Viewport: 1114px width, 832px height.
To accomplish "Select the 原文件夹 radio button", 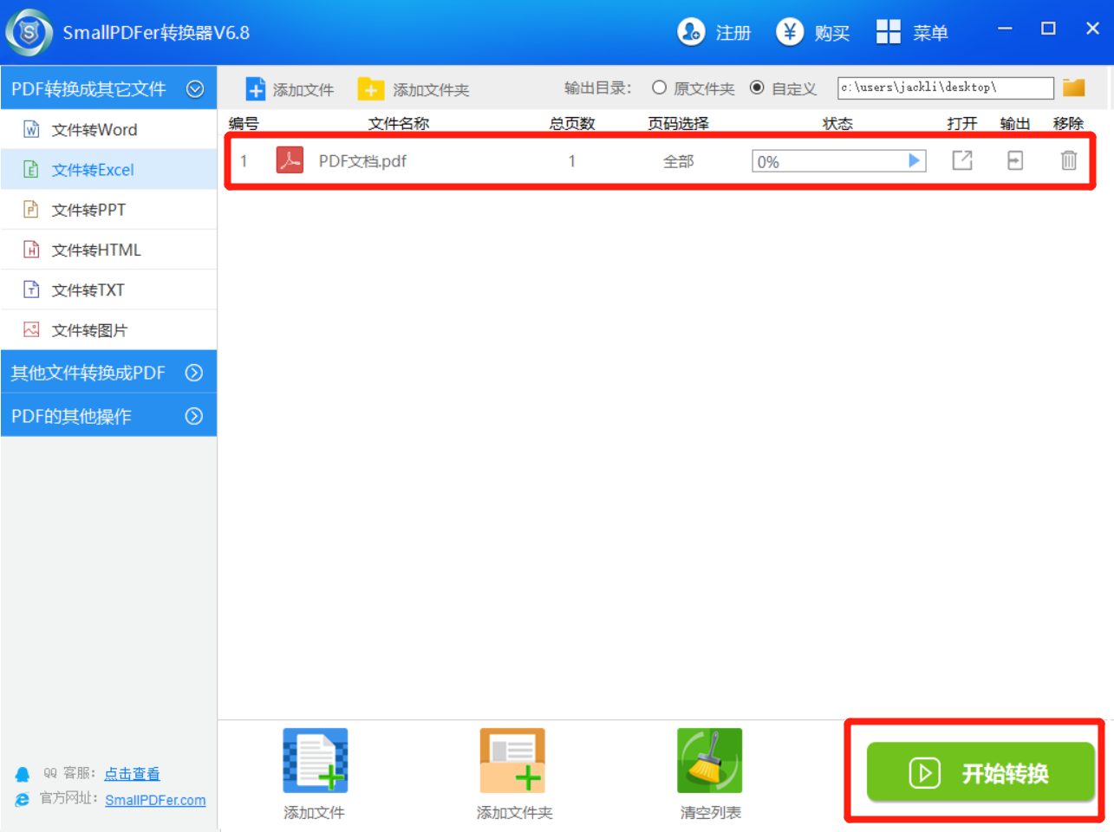I will pyautogui.click(x=660, y=88).
